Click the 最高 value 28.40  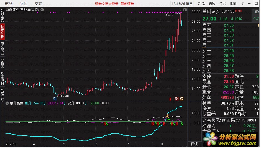229,82
